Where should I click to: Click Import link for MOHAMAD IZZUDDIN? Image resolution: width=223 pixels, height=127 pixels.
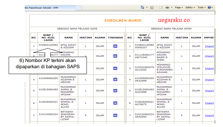pos(209,68)
